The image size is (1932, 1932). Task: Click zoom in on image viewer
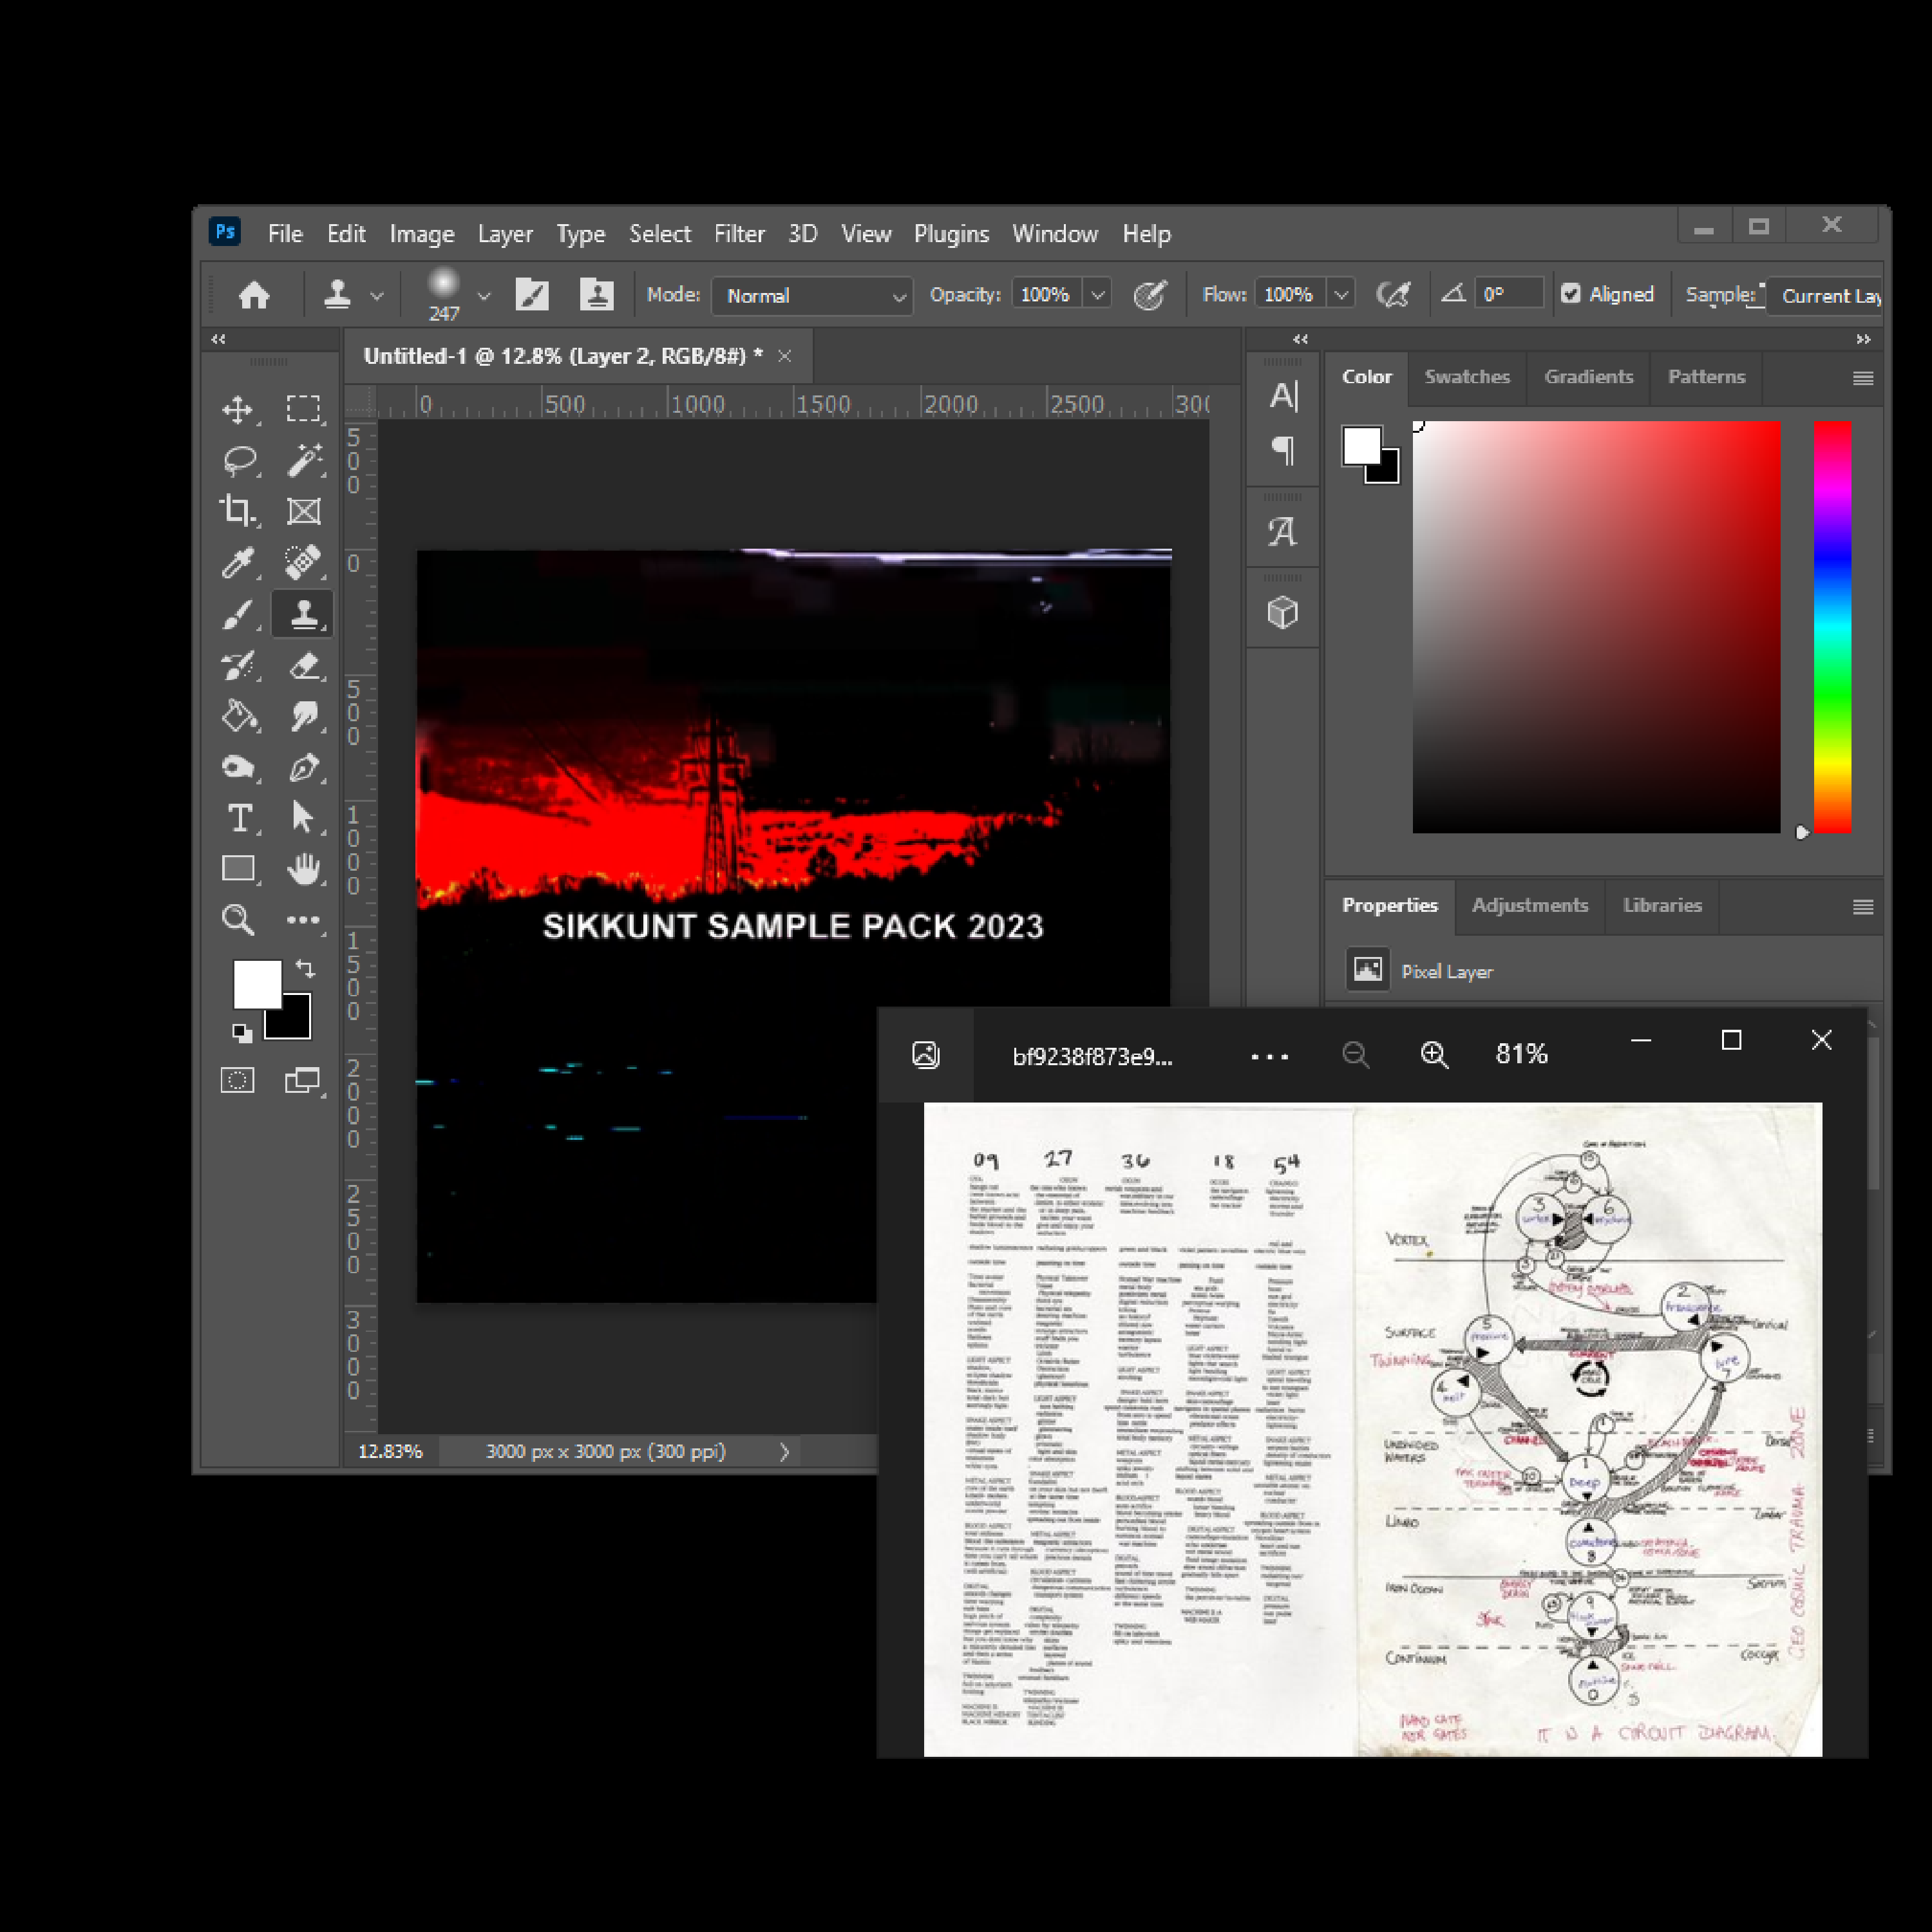[1434, 1054]
